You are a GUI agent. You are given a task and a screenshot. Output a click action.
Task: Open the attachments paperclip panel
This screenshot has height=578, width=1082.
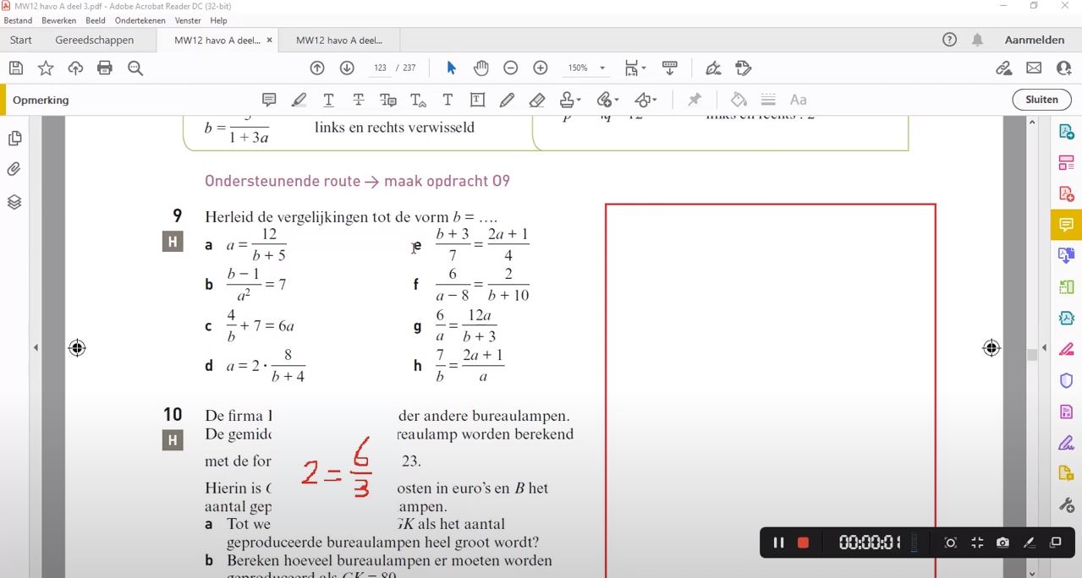point(14,170)
